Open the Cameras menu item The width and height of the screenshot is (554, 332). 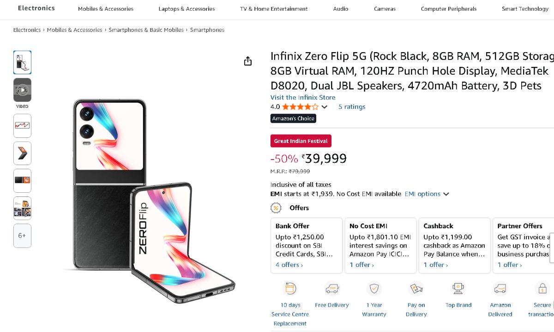click(385, 9)
